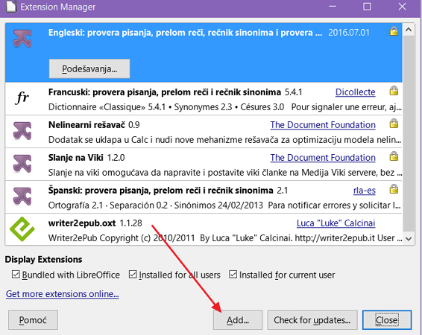Viewport: 422px width, 335px height.
Task: Click the Pomoć help button
Action: tap(33, 320)
